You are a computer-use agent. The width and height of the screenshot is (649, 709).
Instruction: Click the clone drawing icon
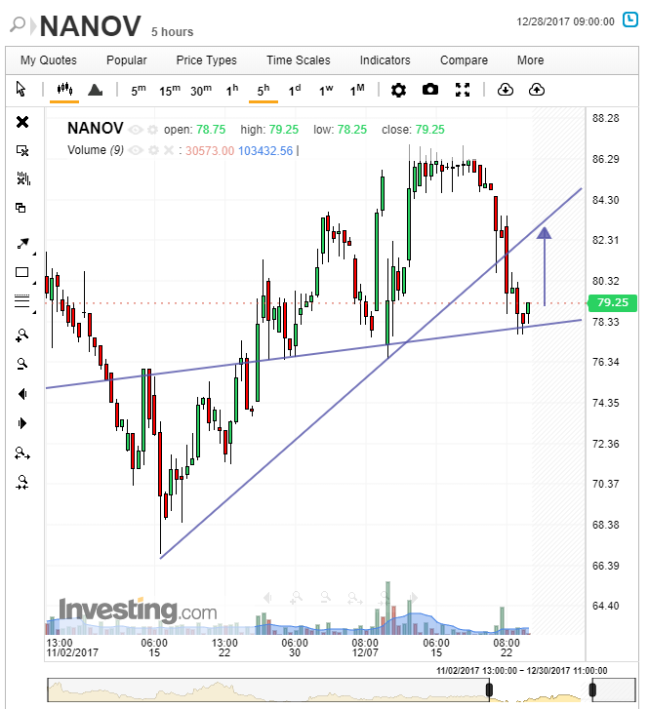(x=20, y=208)
